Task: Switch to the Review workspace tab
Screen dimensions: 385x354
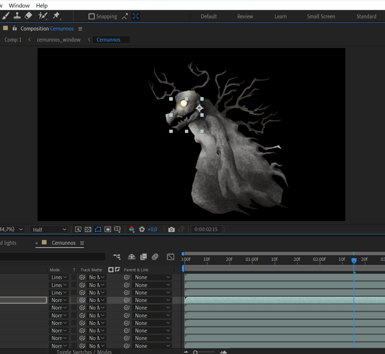Action: tap(245, 17)
